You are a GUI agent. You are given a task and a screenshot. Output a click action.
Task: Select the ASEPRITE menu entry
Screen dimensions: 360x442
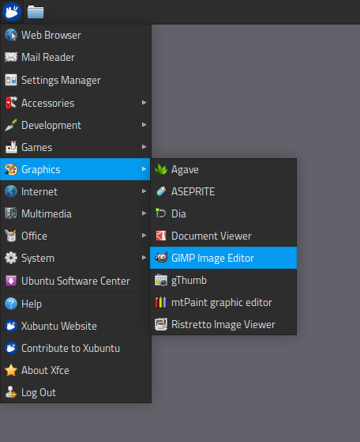[223, 191]
